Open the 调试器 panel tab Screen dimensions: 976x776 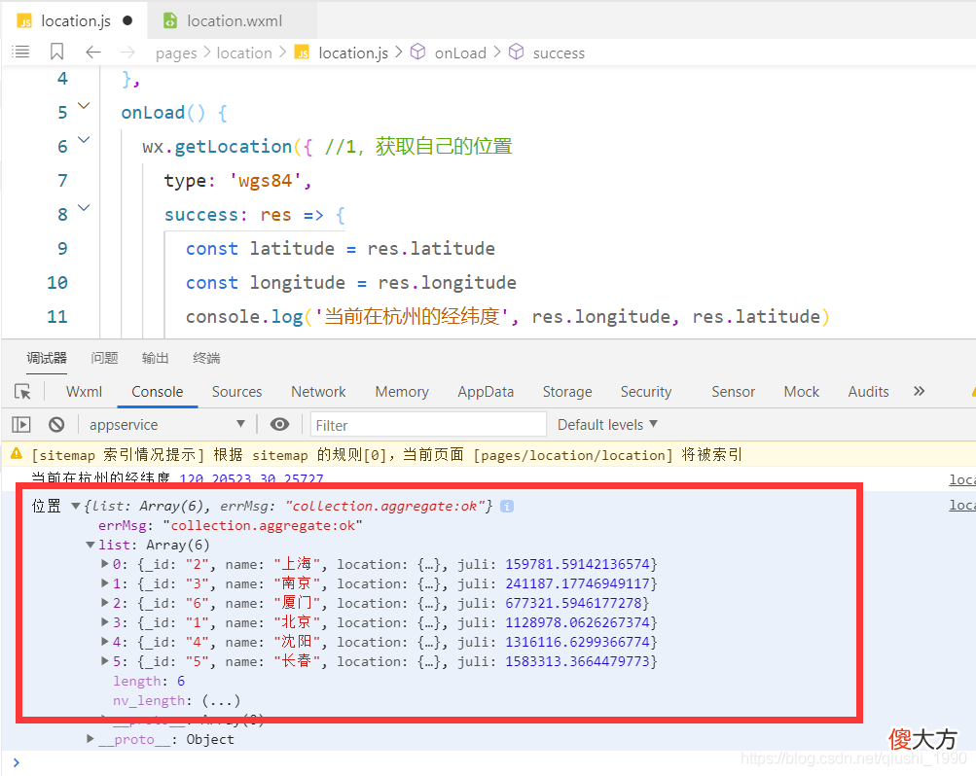(47, 358)
